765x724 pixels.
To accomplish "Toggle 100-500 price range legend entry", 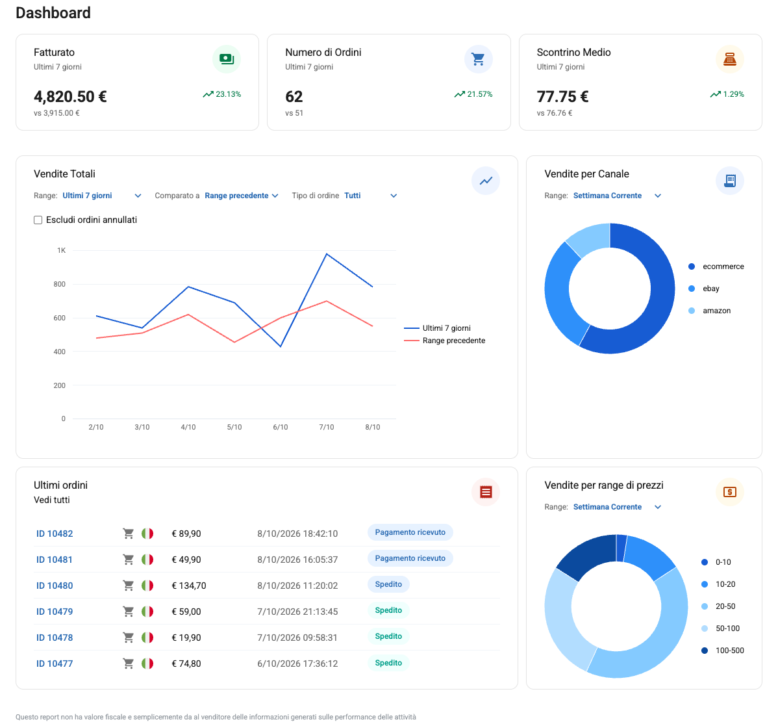I will 723,651.
